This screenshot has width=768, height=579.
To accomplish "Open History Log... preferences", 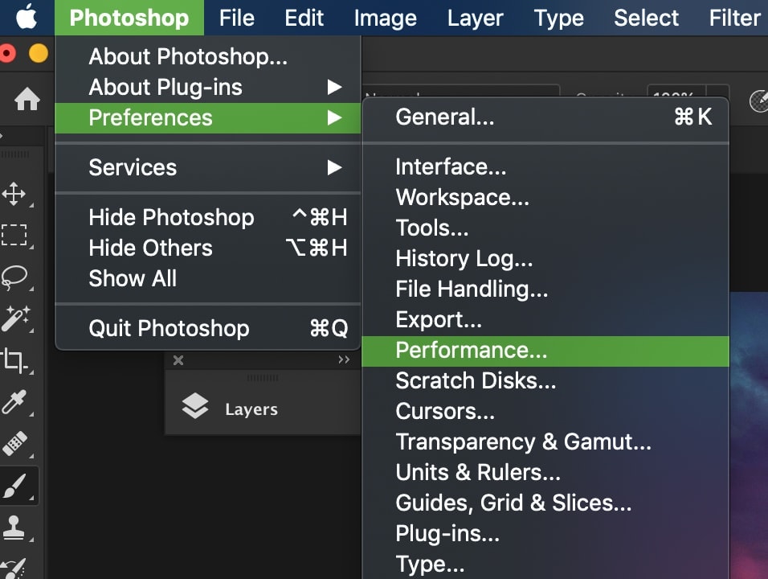I will click(x=545, y=258).
